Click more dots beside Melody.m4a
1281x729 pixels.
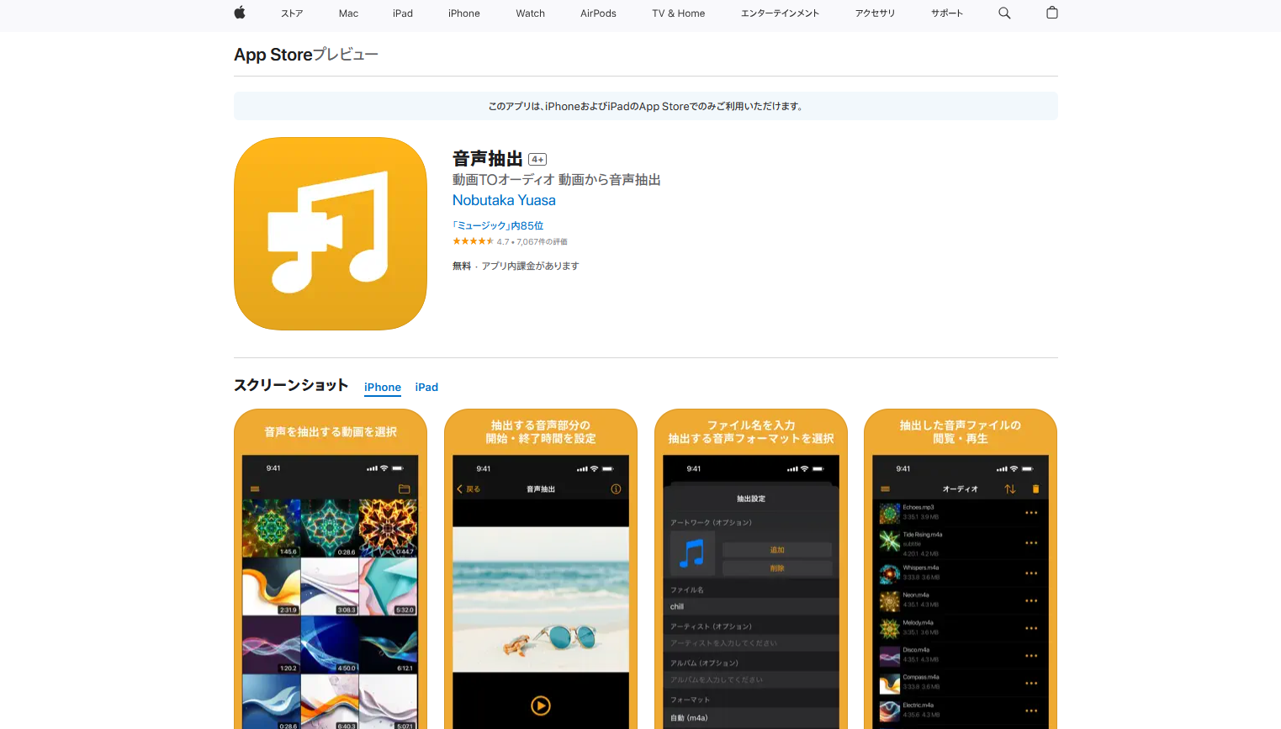tap(1031, 629)
